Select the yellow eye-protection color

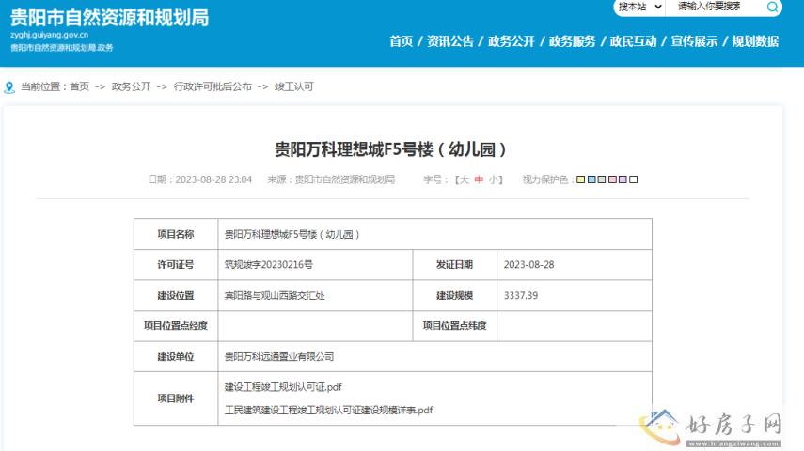pyautogui.click(x=580, y=179)
